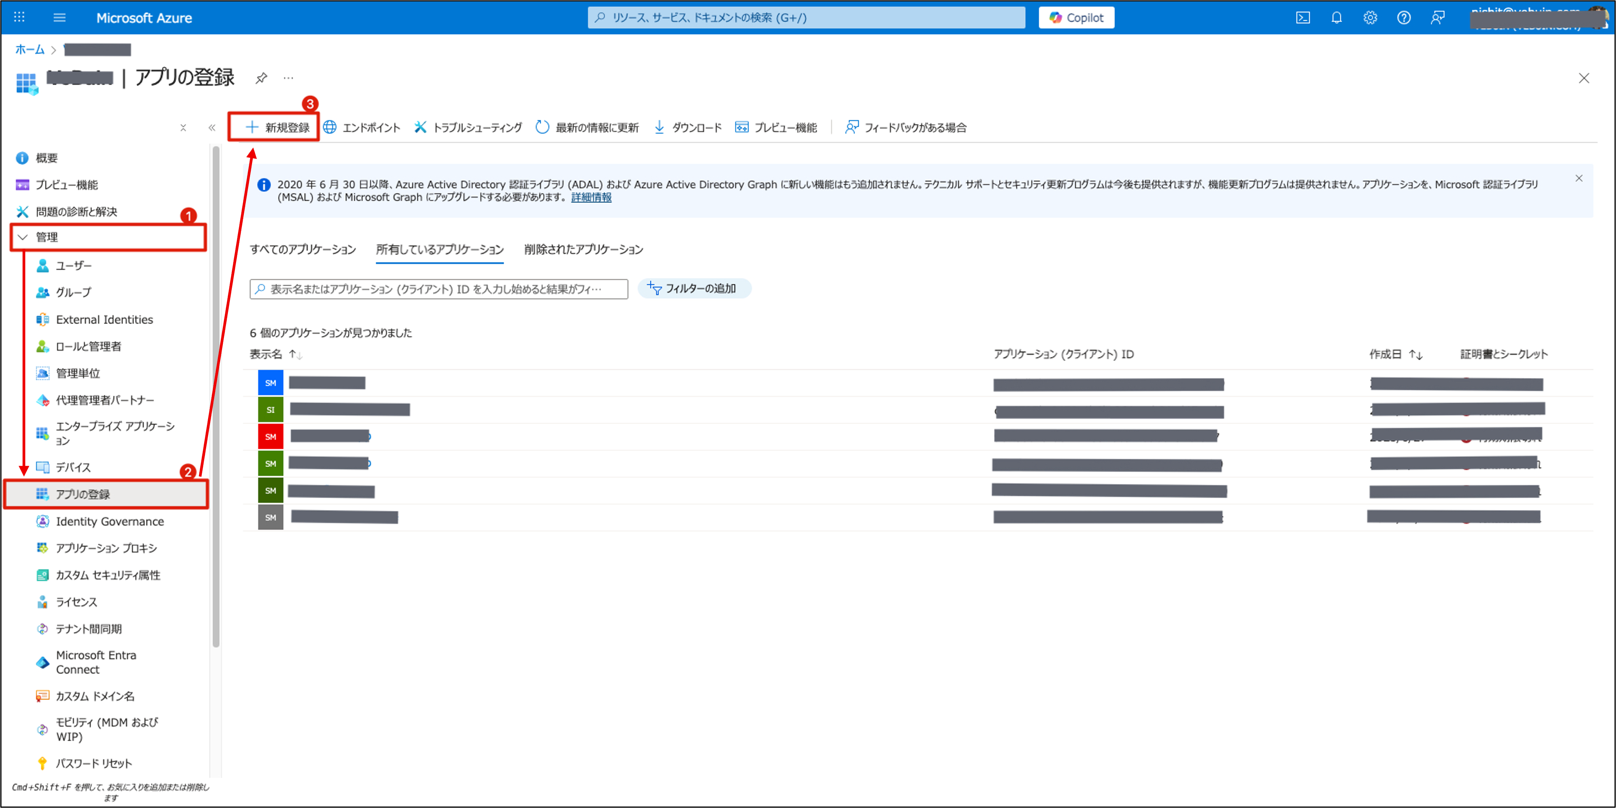Sort by 表示名 column

click(276, 355)
